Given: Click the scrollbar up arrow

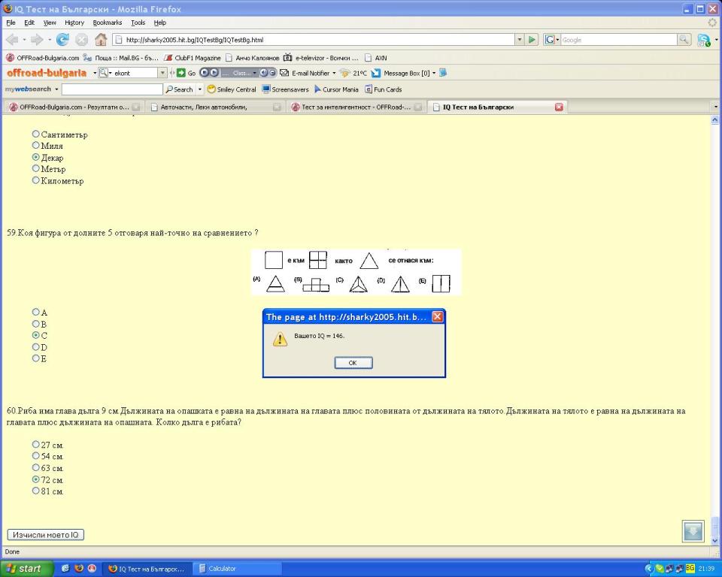Looking at the screenshot, I should coord(714,120).
